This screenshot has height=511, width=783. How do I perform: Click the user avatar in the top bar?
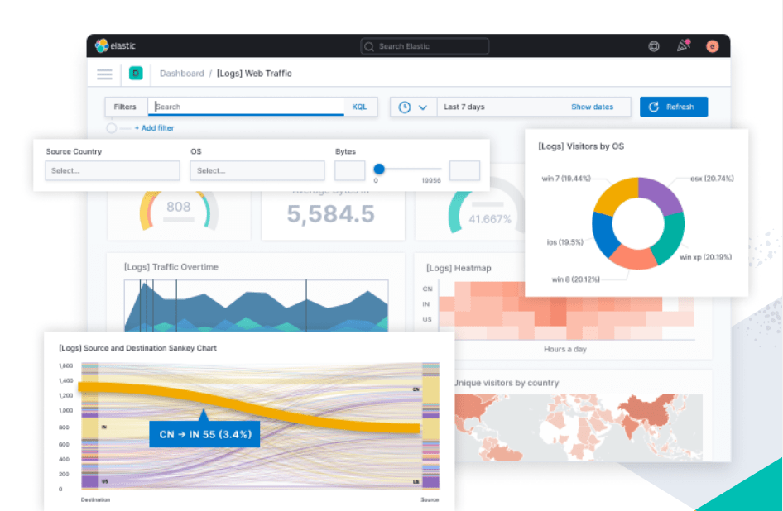(712, 46)
